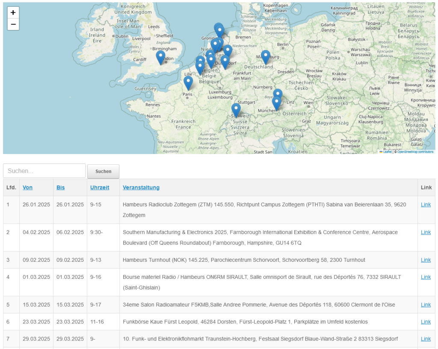The height and width of the screenshot is (349, 438).
Task: Click the marker below the Niedersachsen label
Action: (x=228, y=50)
